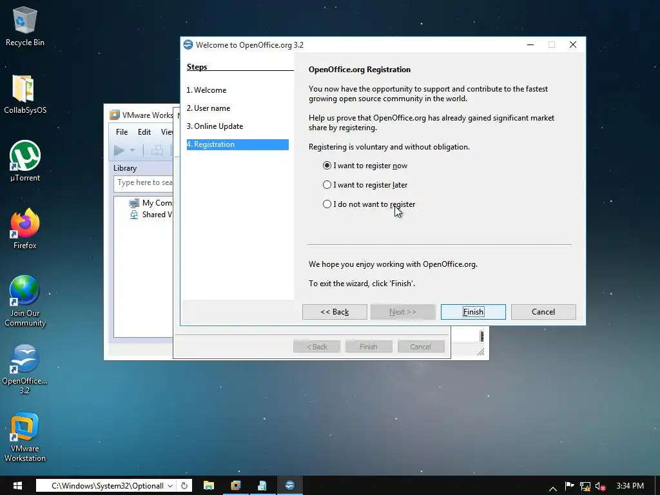Launch the µTorrent desktop shortcut
Viewport: 660px width, 495px height.
pyautogui.click(x=25, y=161)
